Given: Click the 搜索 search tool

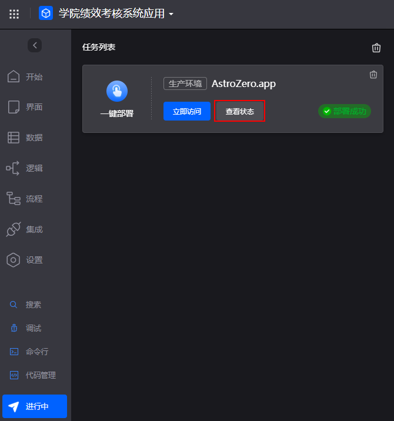Looking at the screenshot, I should click(x=25, y=305).
